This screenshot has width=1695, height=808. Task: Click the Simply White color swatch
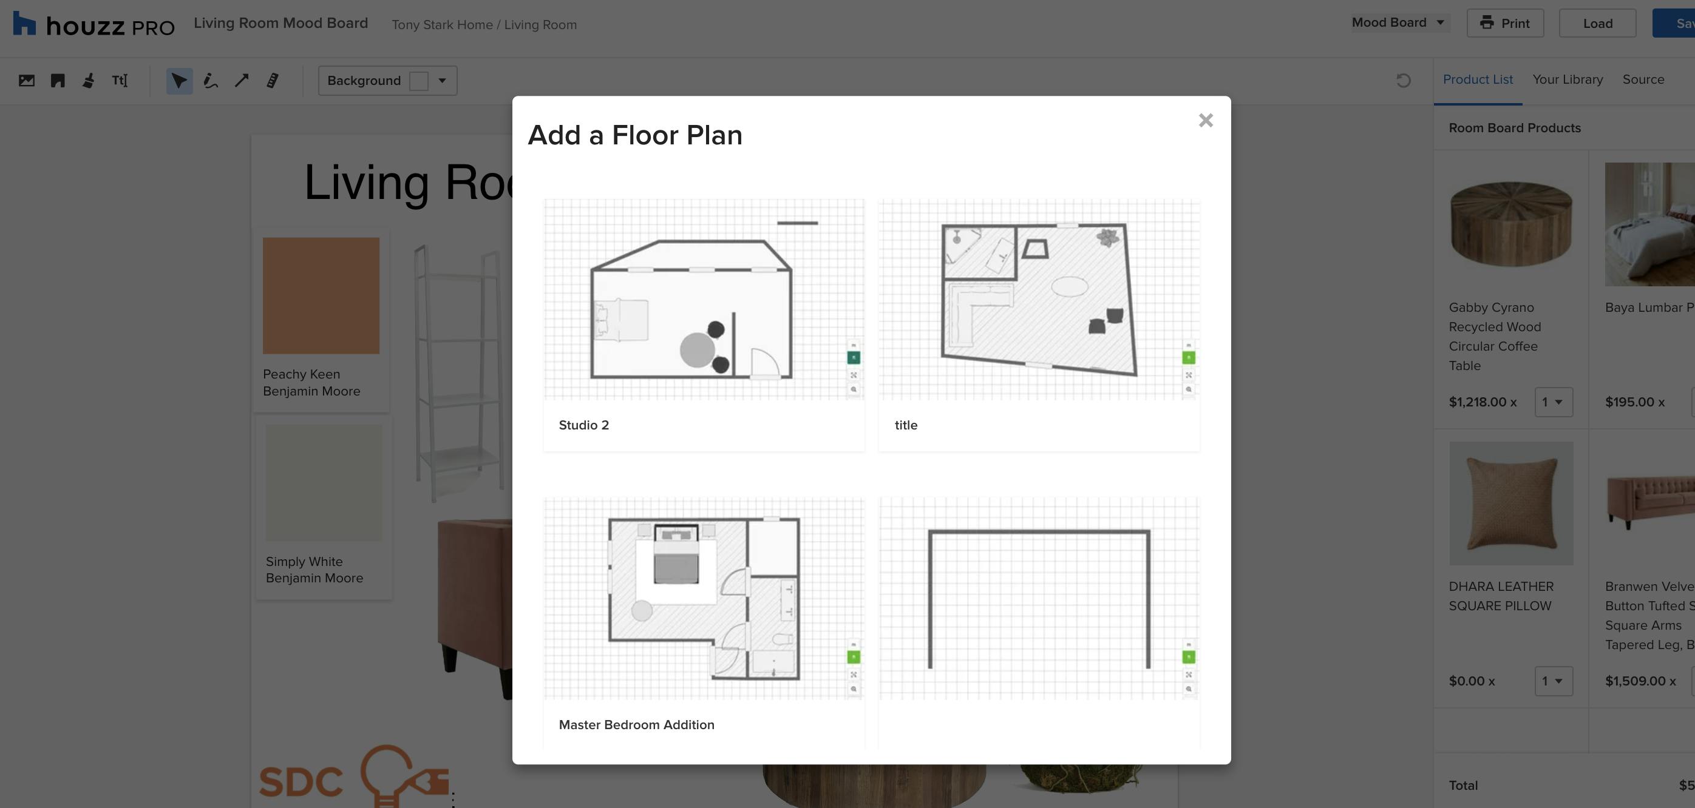tap(324, 482)
